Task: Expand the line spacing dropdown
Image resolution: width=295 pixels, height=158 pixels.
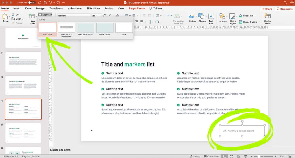Action: pos(161,16)
